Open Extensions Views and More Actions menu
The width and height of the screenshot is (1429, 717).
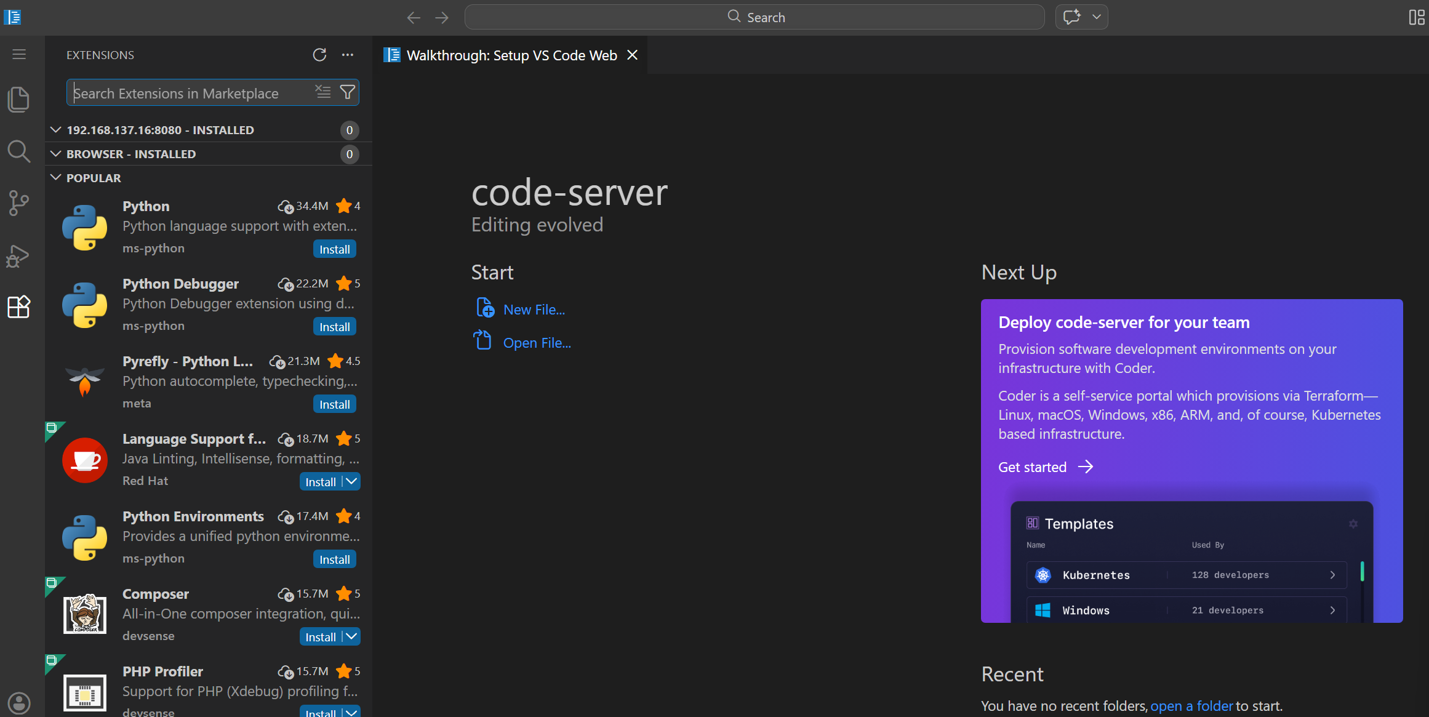pyautogui.click(x=348, y=55)
